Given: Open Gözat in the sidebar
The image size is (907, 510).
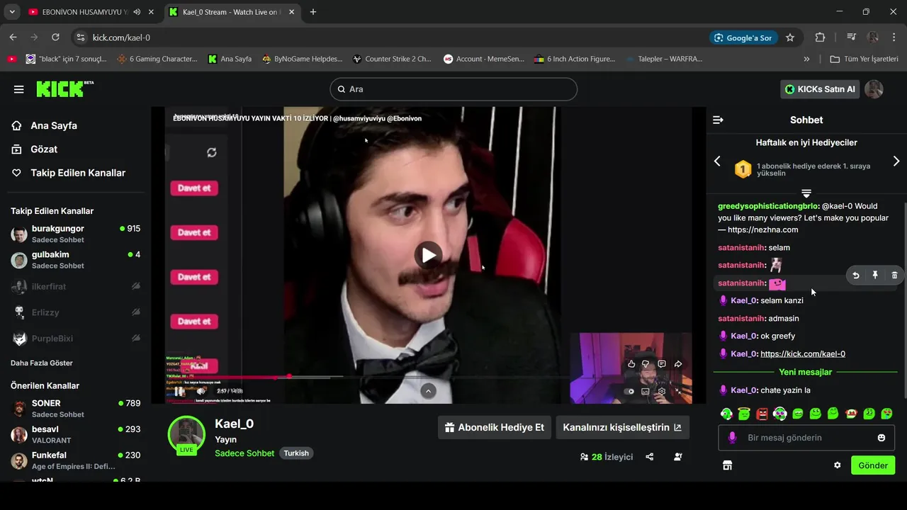Looking at the screenshot, I should (35, 149).
